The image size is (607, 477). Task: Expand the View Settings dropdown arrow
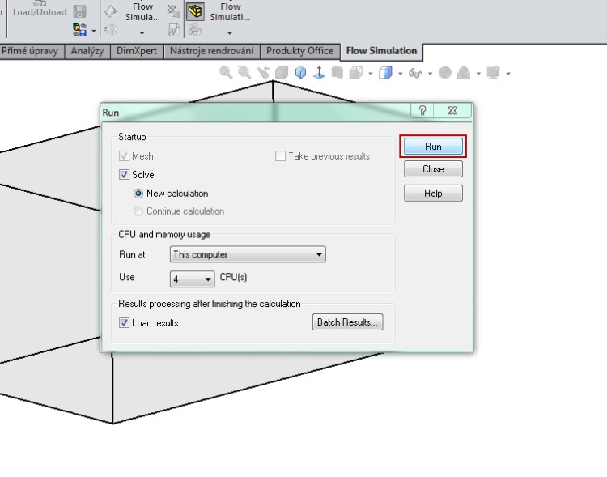[508, 73]
